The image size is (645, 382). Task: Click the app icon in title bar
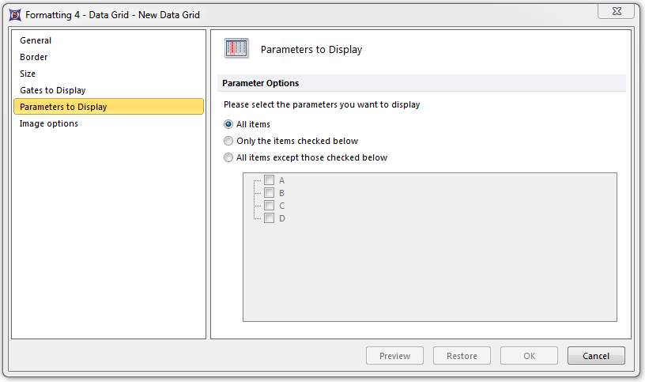point(14,14)
